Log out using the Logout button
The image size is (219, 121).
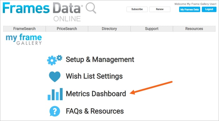(209, 9)
